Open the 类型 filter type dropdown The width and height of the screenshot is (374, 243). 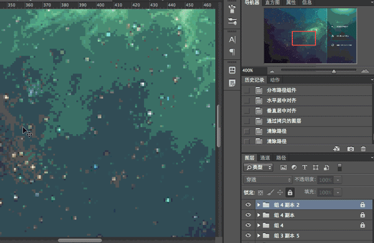(x=258, y=168)
